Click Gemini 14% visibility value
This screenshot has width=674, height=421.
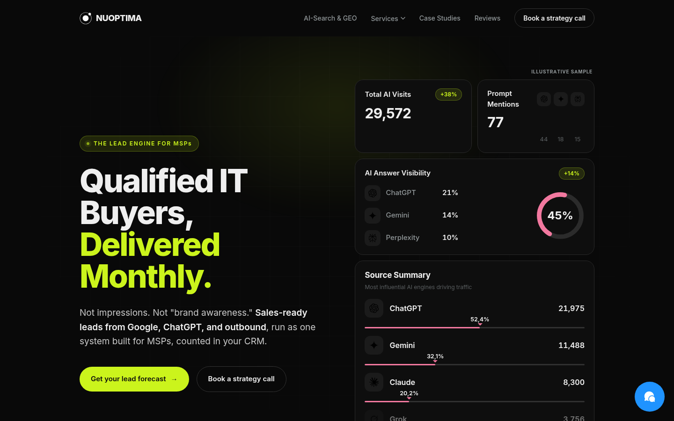(x=450, y=215)
